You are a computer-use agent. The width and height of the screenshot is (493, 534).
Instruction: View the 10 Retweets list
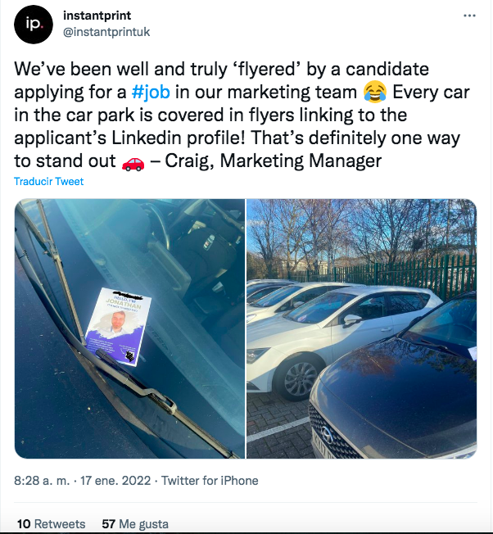(51, 523)
